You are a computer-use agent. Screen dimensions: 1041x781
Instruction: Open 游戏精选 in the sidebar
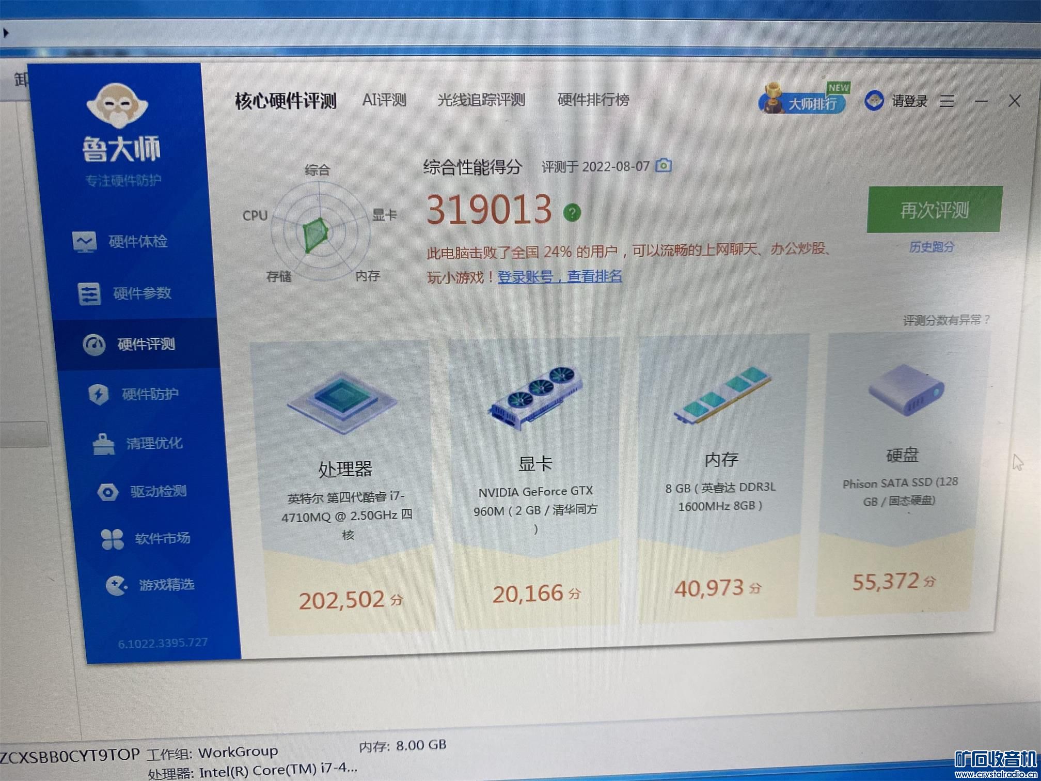[x=150, y=585]
